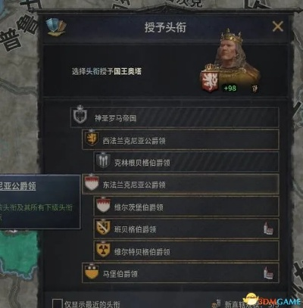Click the West Franconia duchy lion shield icon
Viewport: 303px width, 308px height.
tap(92, 138)
